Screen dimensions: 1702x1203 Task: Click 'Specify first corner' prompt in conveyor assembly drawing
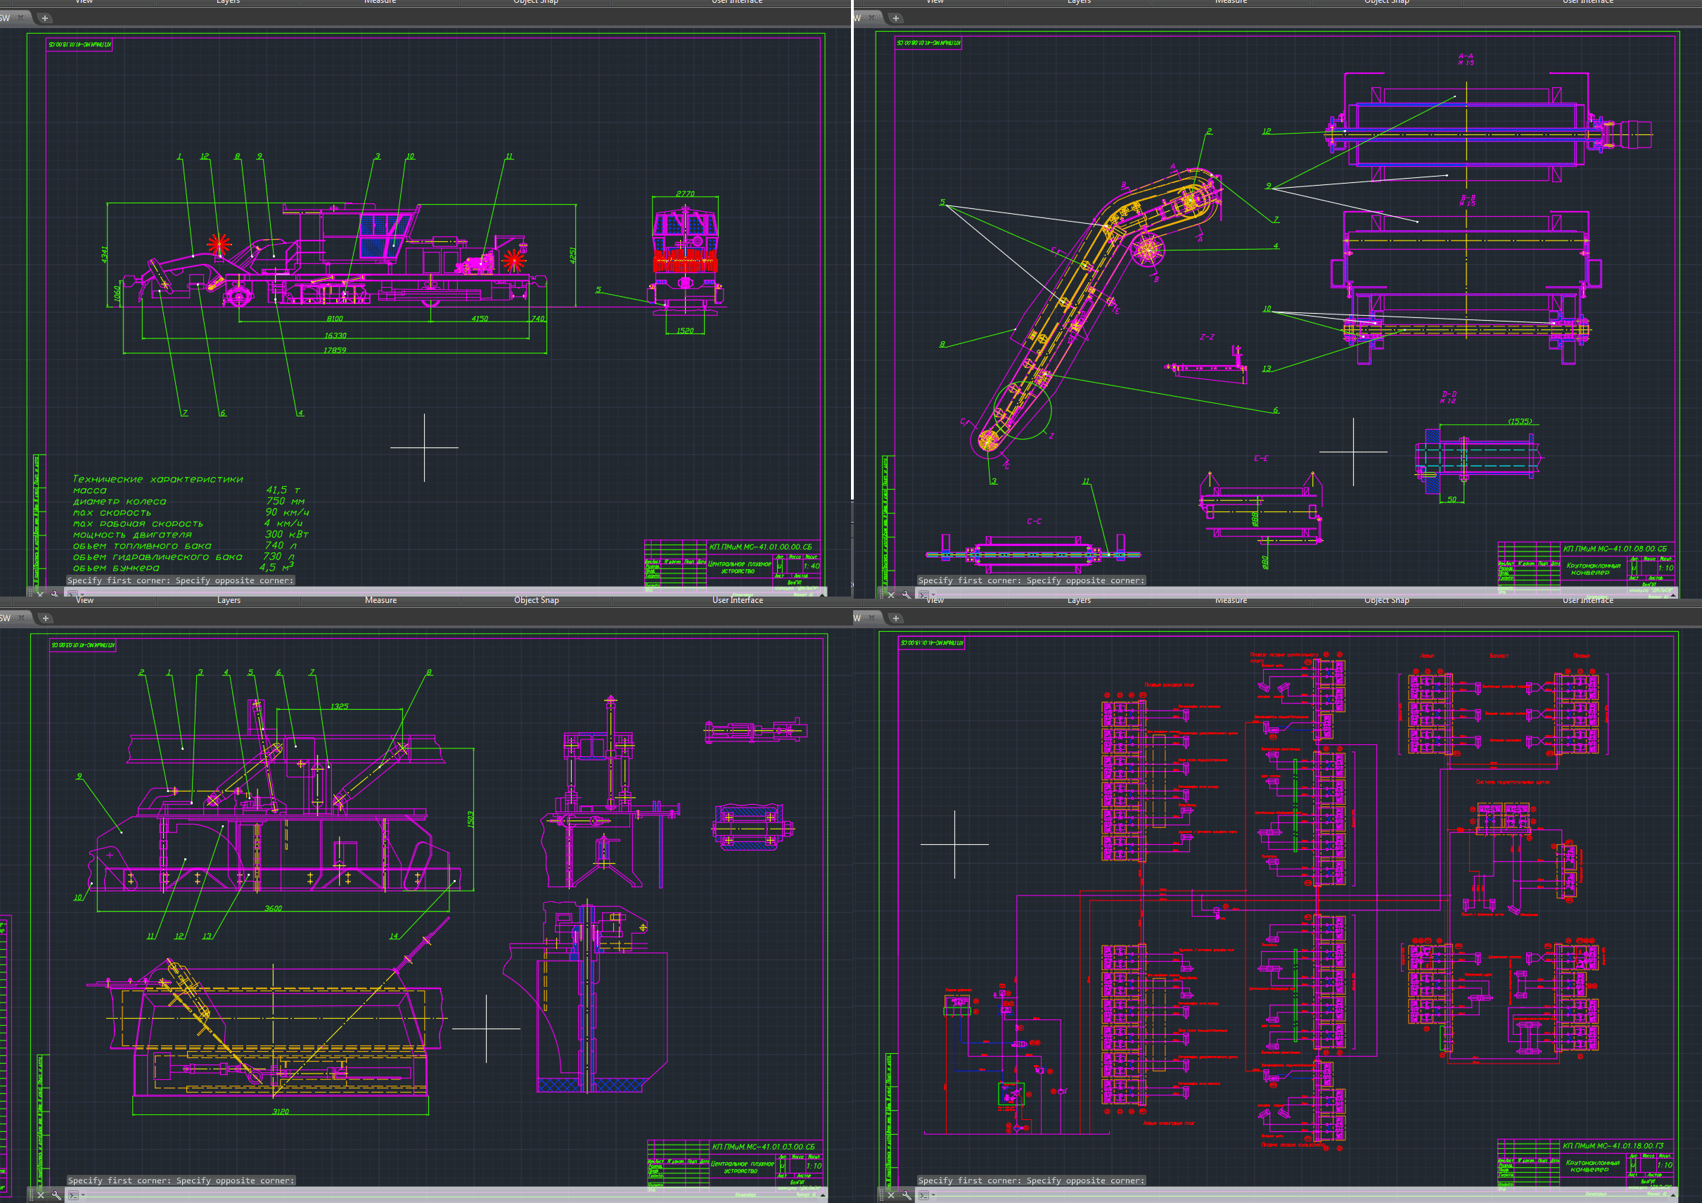(1032, 580)
